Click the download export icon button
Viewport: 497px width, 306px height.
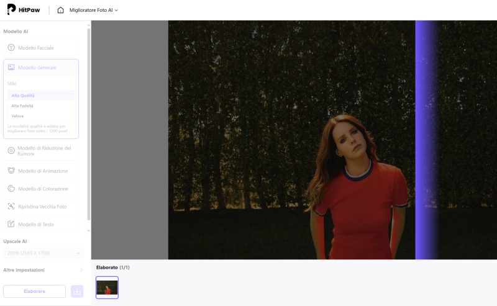click(77, 291)
